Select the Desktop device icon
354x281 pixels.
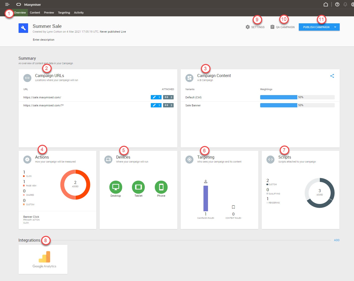(x=116, y=187)
